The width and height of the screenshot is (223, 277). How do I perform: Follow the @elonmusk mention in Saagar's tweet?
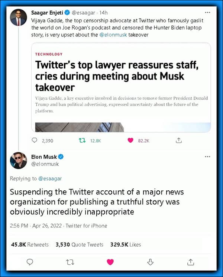(x=113, y=35)
